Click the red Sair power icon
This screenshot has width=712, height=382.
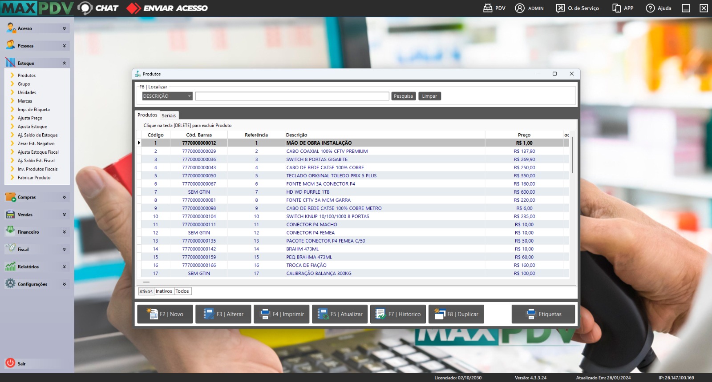[x=10, y=363]
